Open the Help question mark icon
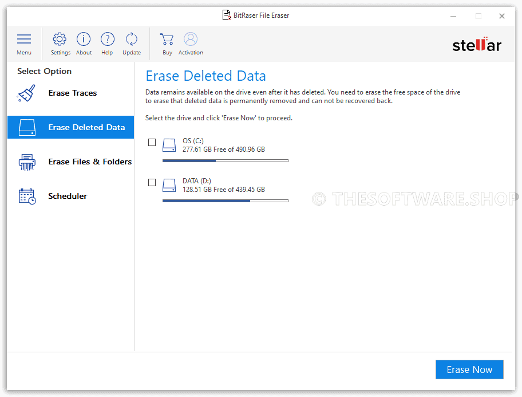The width and height of the screenshot is (522, 397). pyautogui.click(x=107, y=39)
